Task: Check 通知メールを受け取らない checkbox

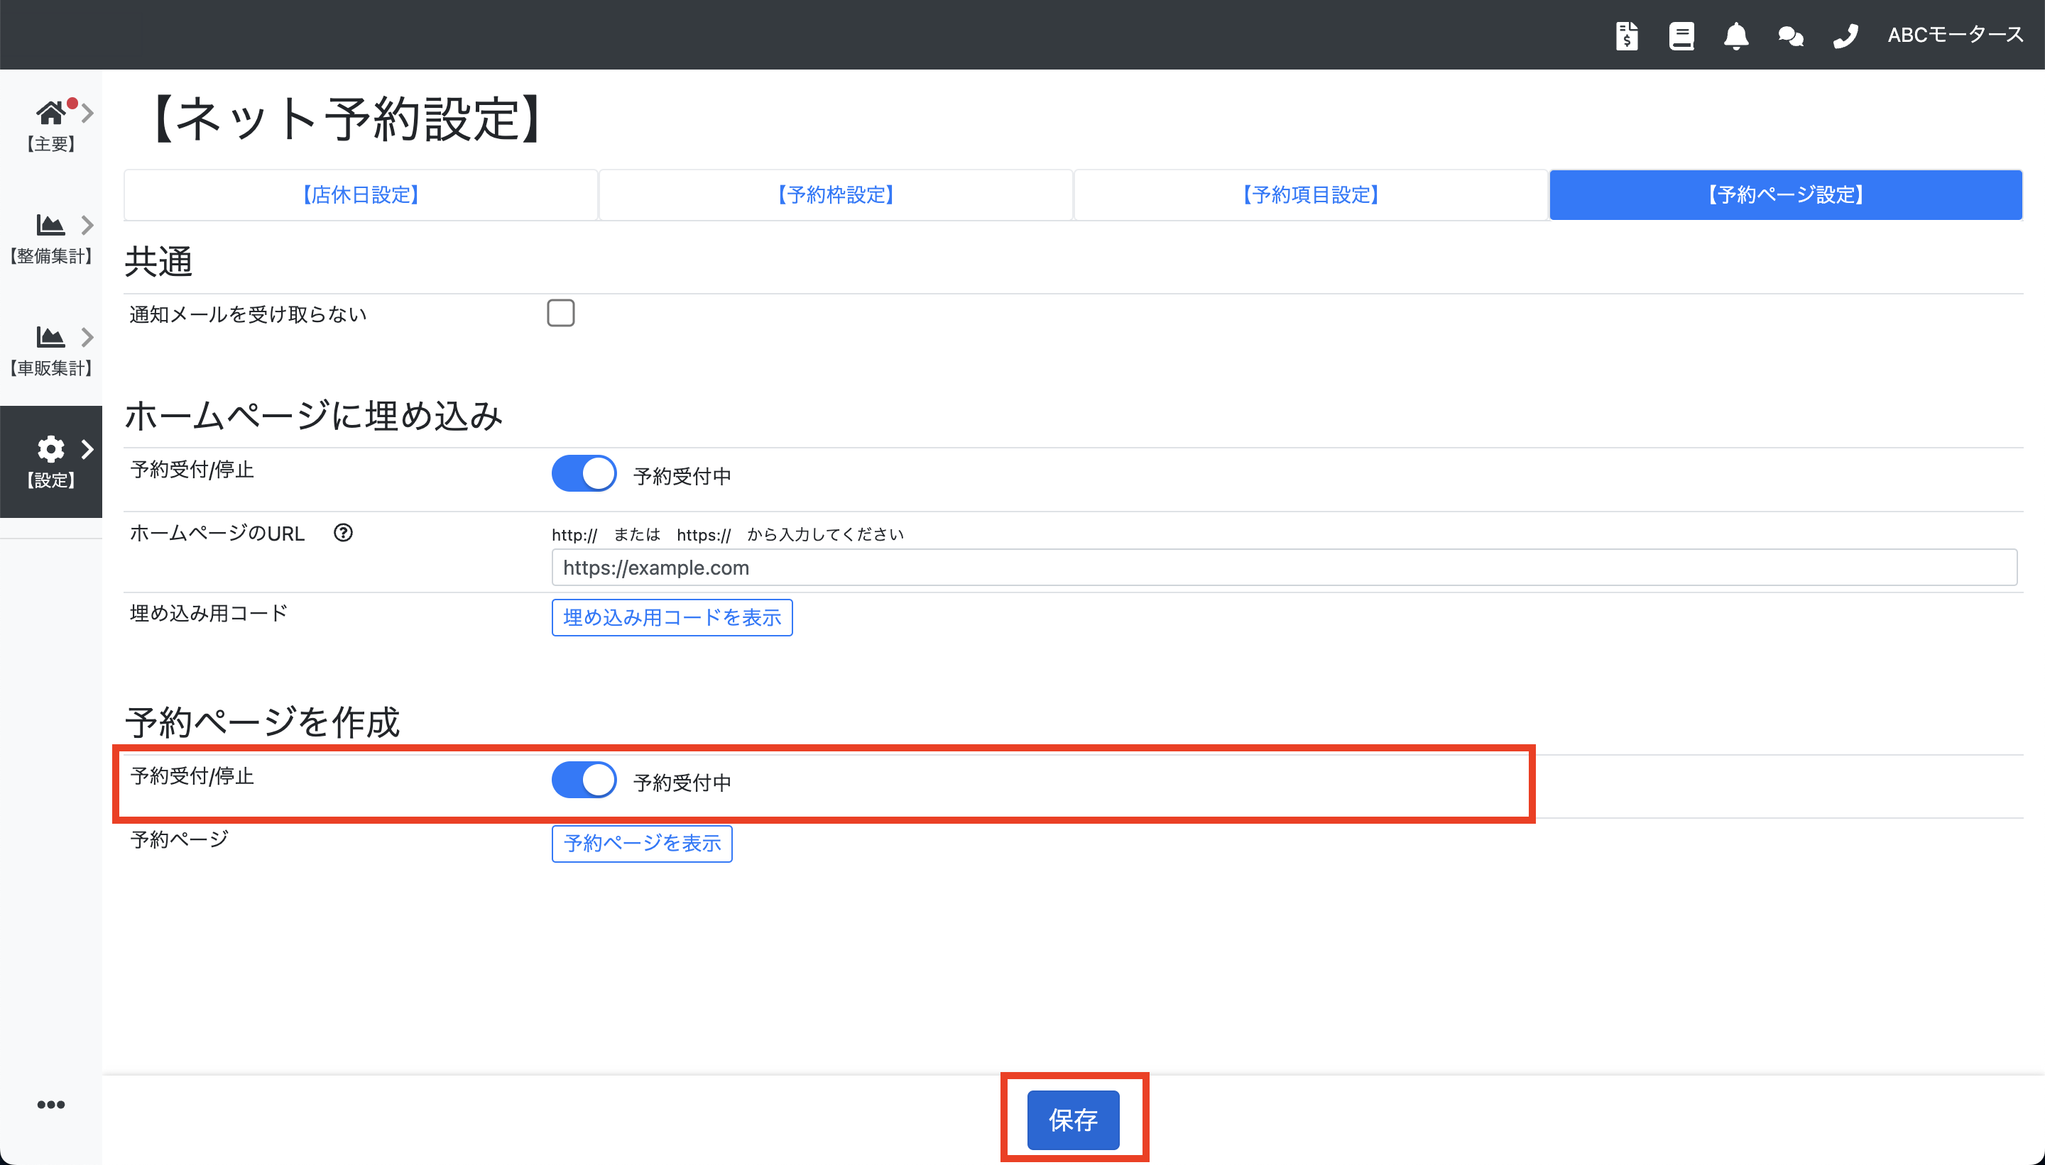Action: [560, 313]
